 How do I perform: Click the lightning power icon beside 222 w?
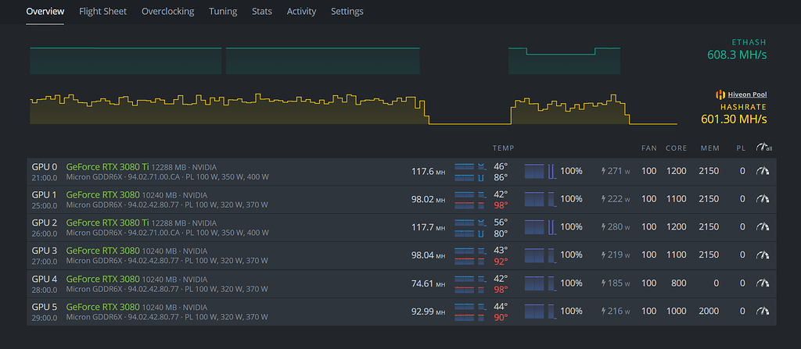pyautogui.click(x=603, y=200)
